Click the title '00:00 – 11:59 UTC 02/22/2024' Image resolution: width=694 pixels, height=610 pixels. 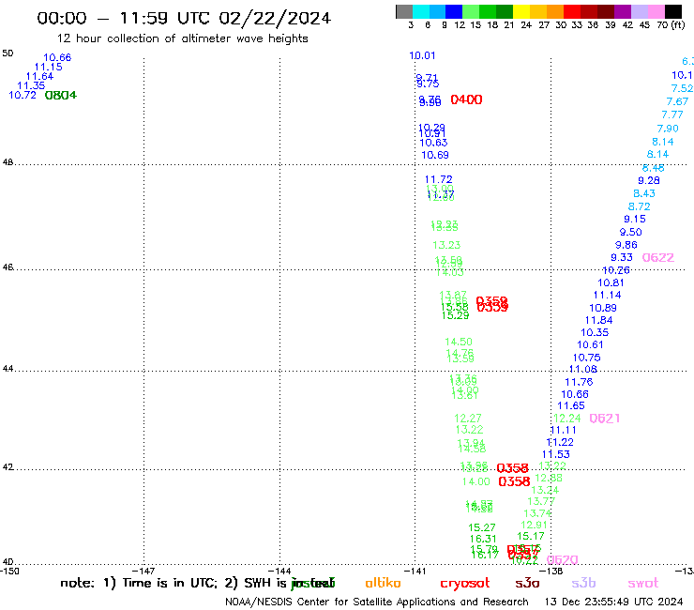tap(184, 18)
